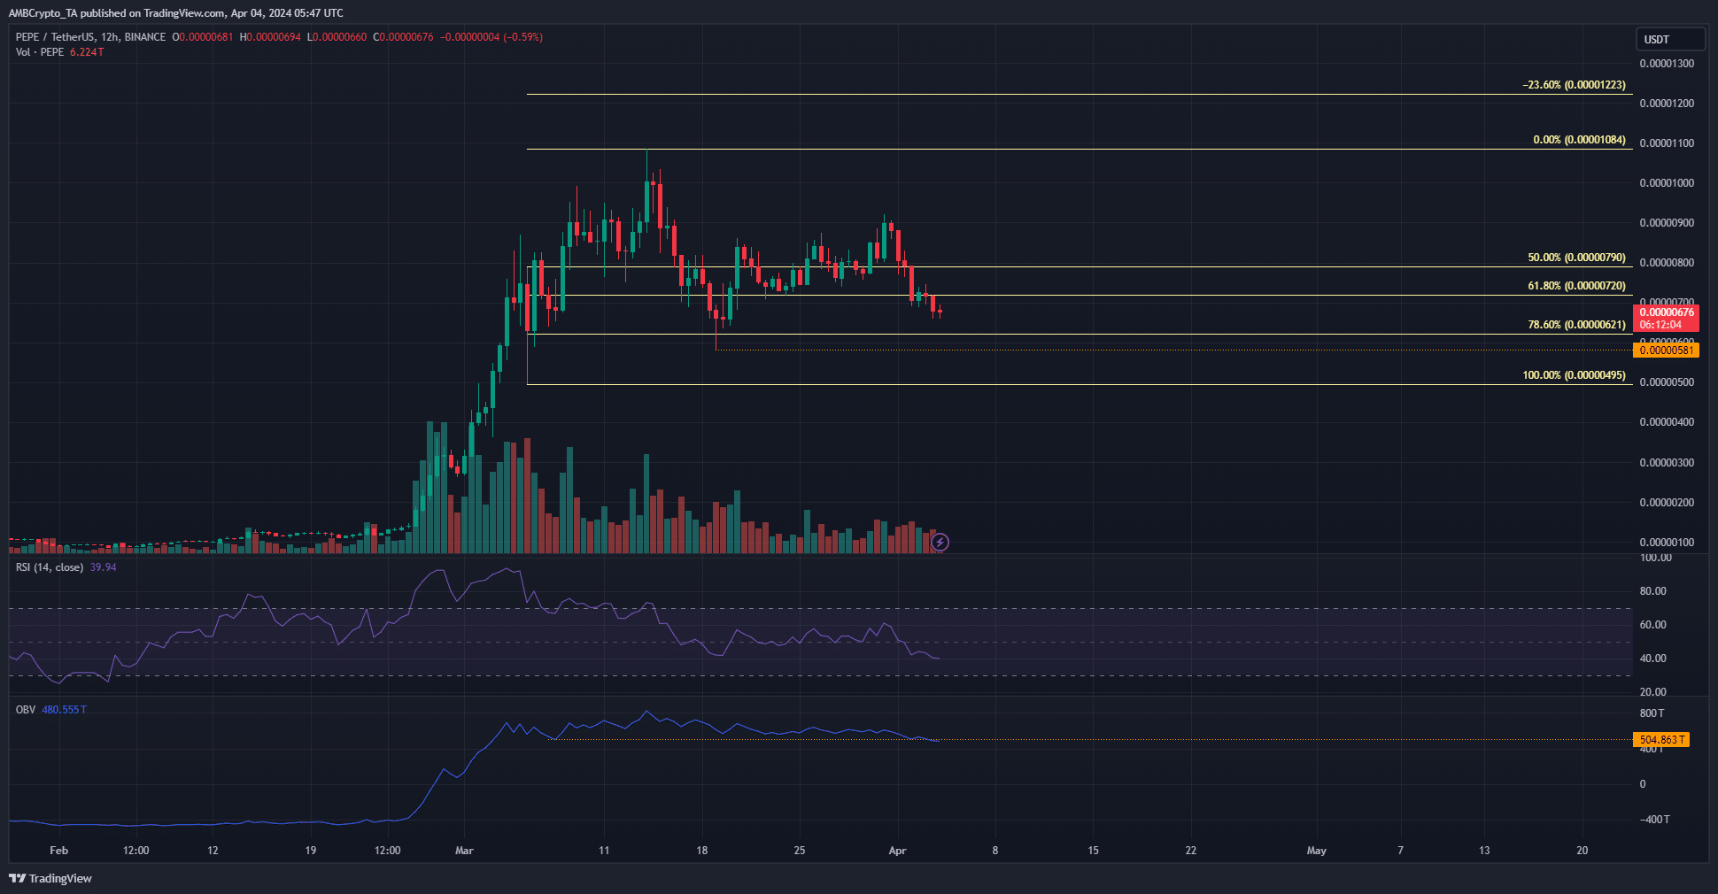Click the 0.00001300 price axis label

[x=1667, y=64]
